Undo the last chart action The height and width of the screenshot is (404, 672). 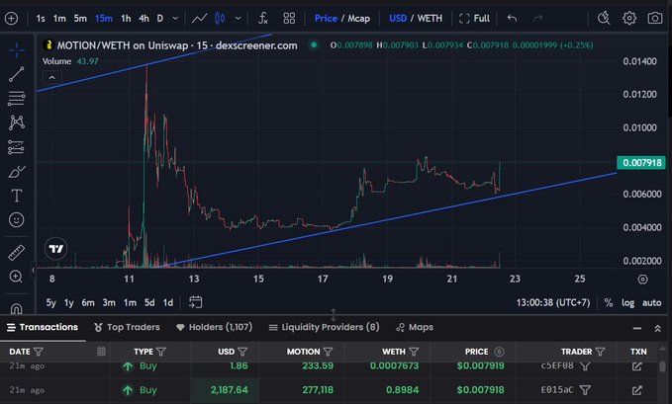(x=512, y=19)
